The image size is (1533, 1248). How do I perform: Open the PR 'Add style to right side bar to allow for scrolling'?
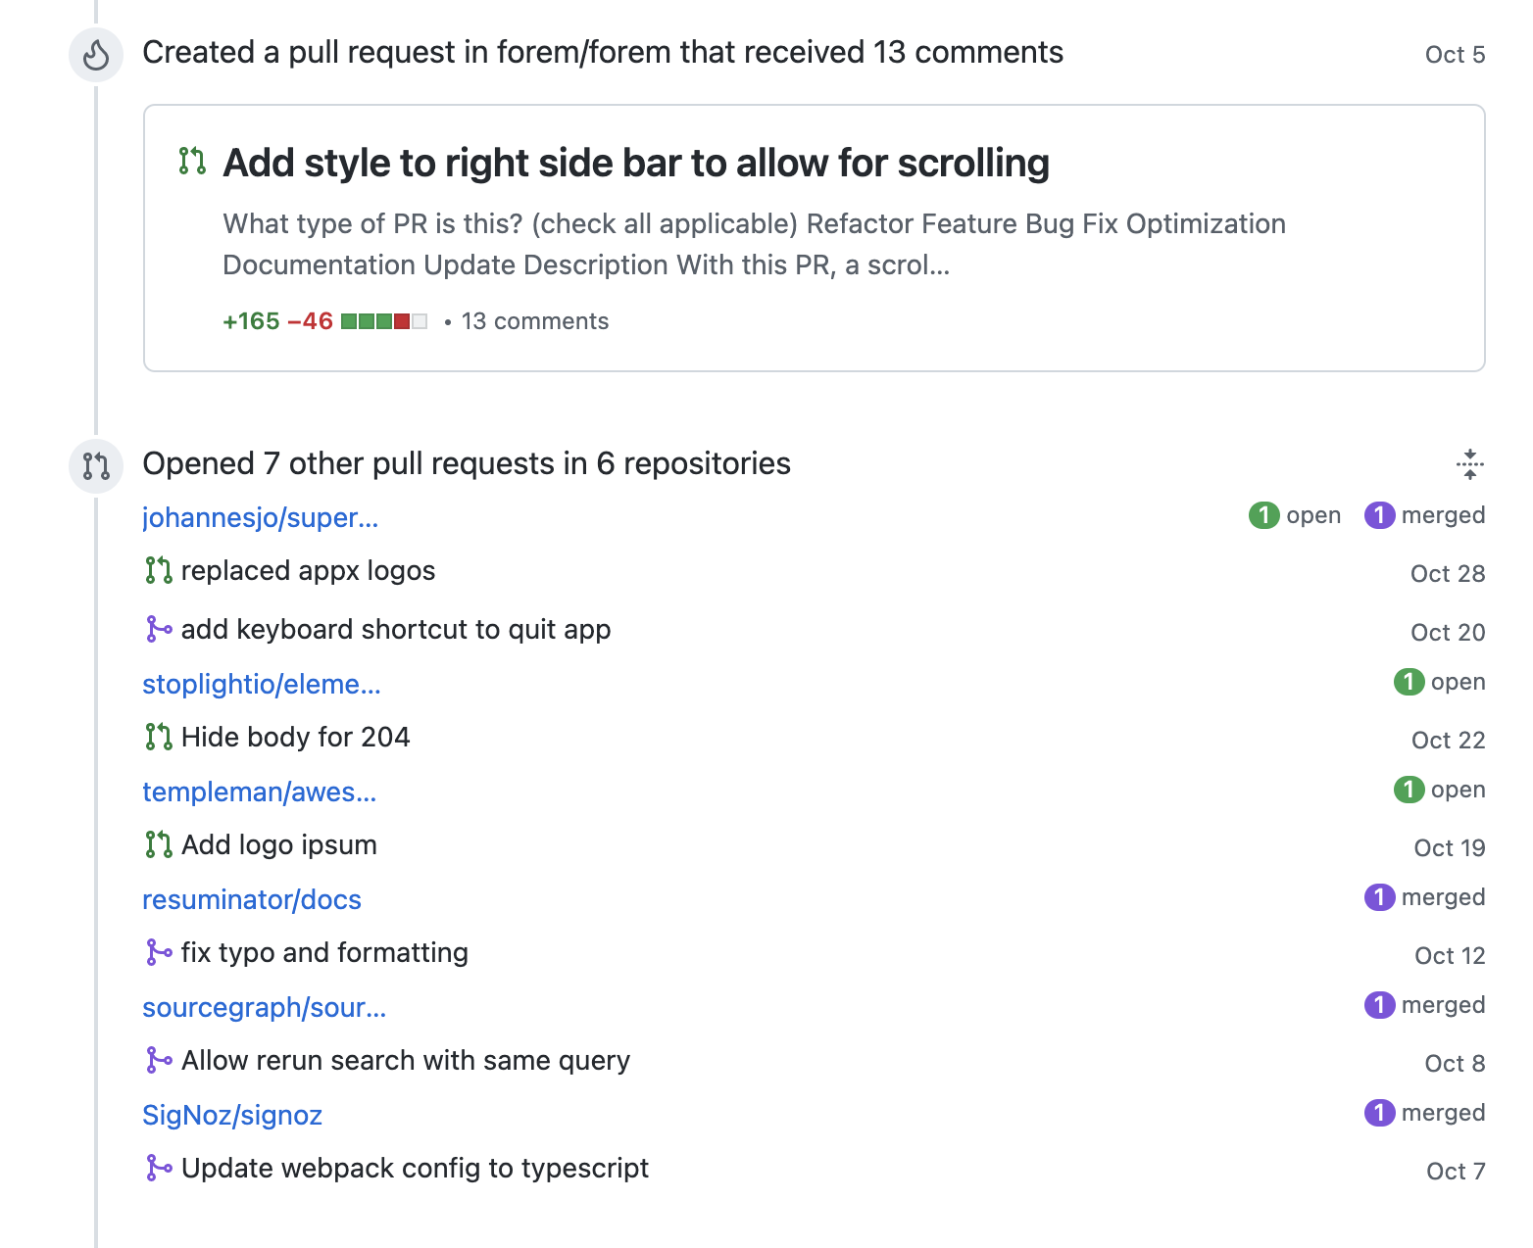[x=636, y=163]
